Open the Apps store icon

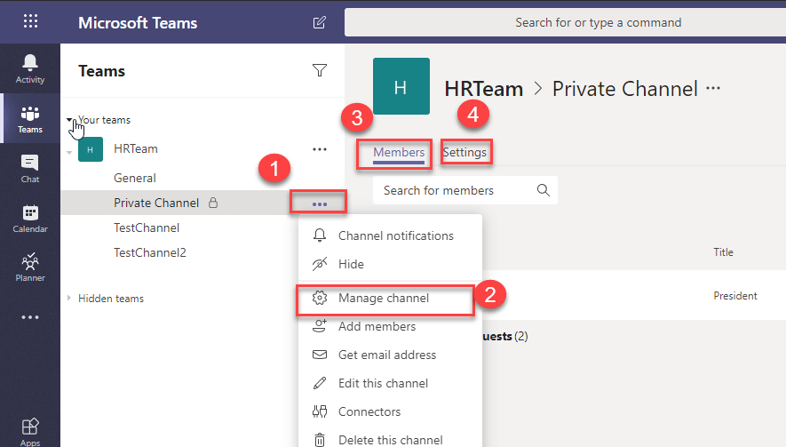click(x=30, y=431)
